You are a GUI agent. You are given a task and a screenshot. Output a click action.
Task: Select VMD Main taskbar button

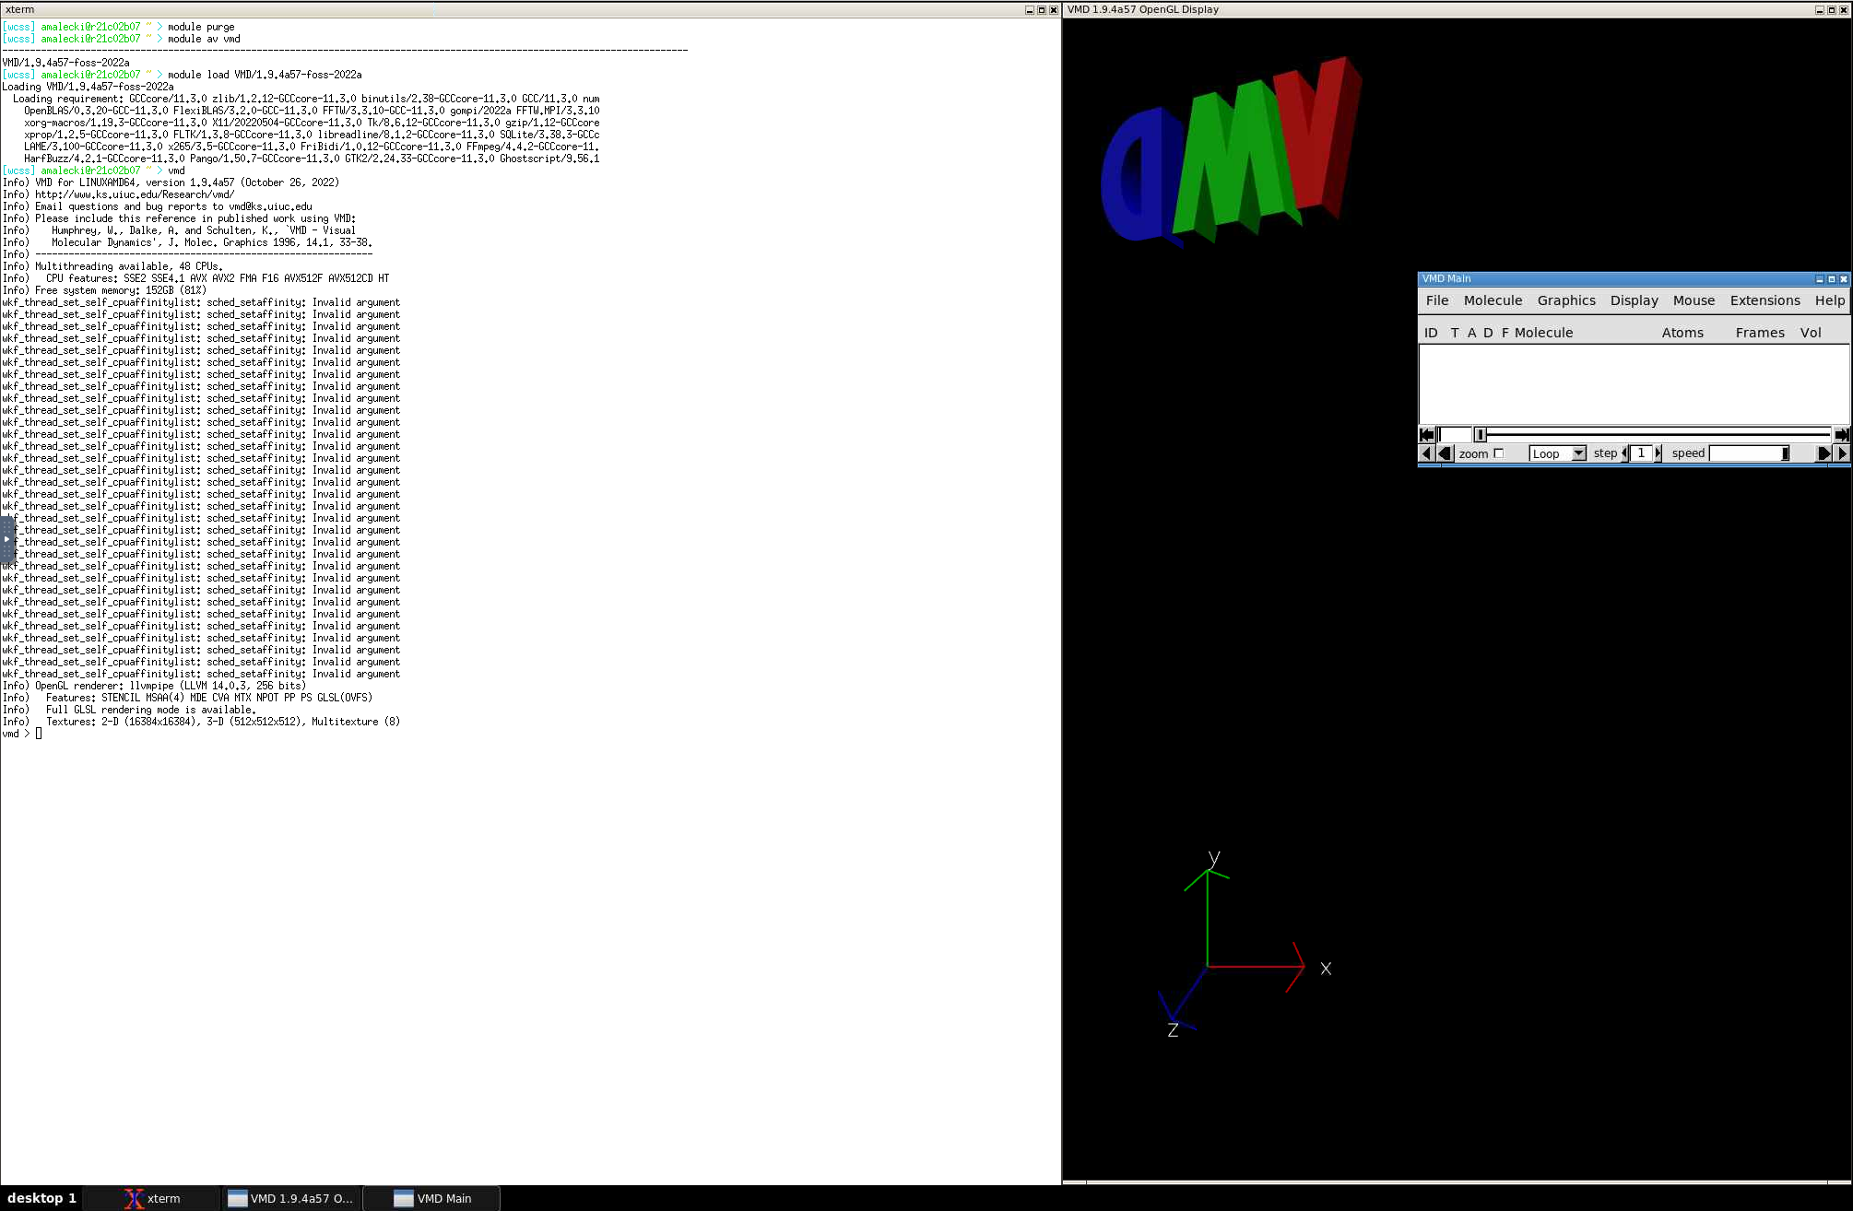(x=431, y=1198)
